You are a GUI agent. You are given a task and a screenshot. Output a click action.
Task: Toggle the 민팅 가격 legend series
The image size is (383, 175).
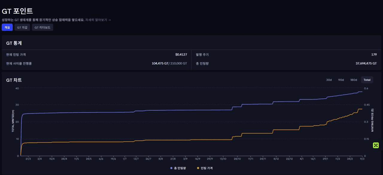205,168
